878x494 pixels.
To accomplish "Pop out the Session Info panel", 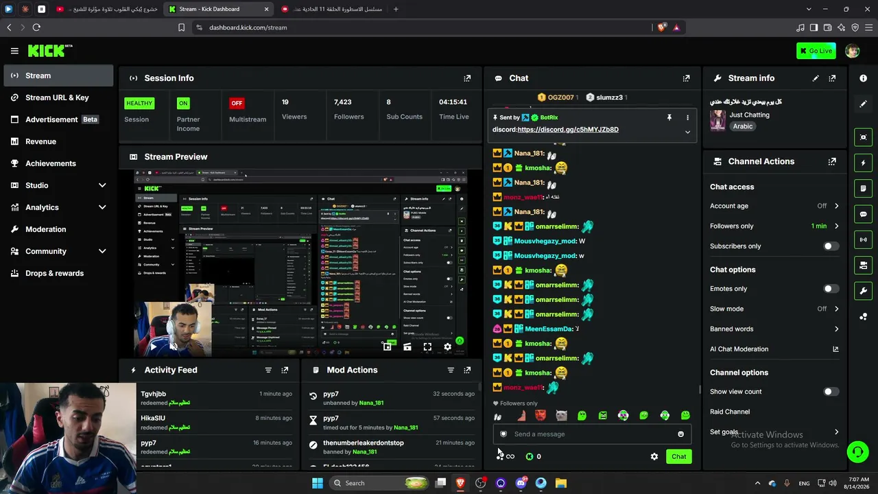I will [467, 78].
